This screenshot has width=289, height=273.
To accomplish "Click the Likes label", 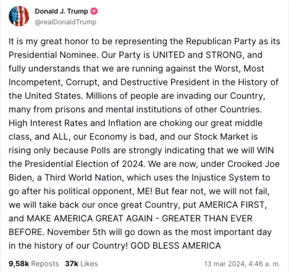I will 89,264.
